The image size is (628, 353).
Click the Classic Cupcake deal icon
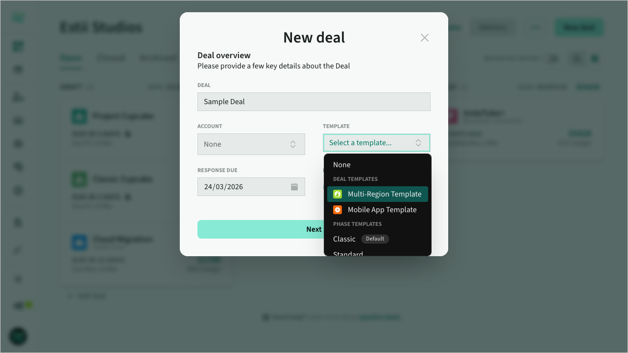(x=79, y=179)
